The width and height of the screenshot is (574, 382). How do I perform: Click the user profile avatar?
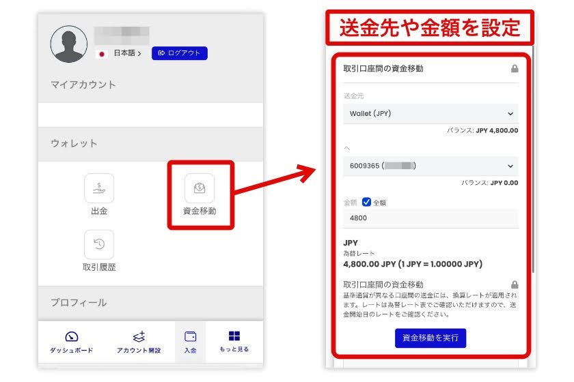tap(69, 44)
